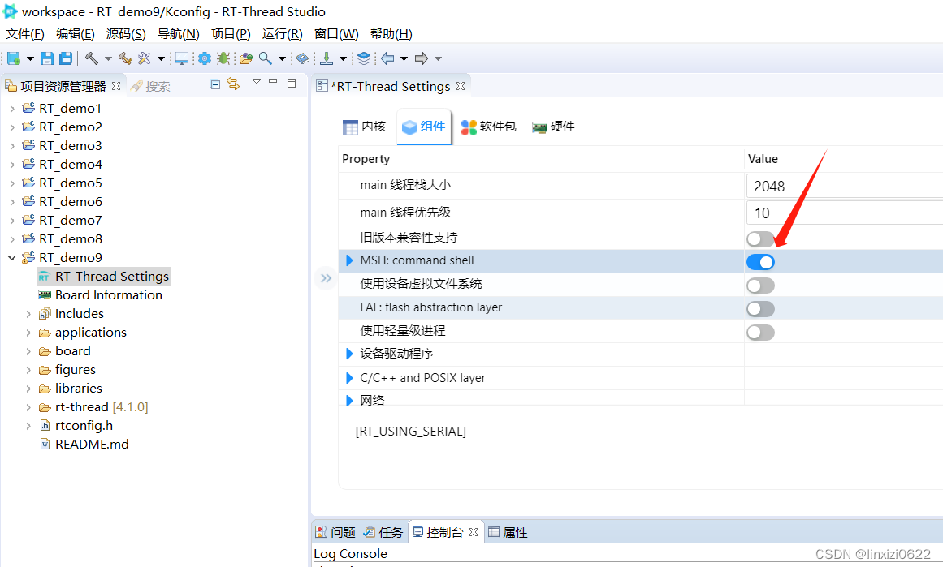The image size is (943, 567).
Task: Click the wrench and screwdriver tools icon
Action: click(145, 58)
